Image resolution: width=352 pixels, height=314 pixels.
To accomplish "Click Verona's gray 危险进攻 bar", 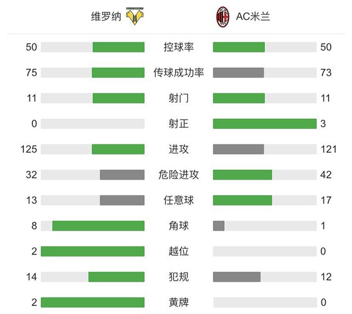I will pos(122,174).
